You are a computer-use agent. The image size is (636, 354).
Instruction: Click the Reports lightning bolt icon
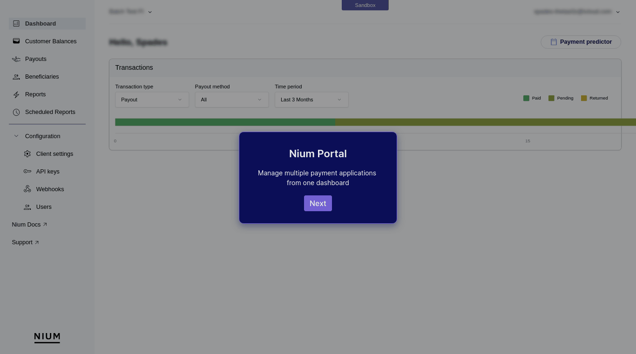click(16, 94)
